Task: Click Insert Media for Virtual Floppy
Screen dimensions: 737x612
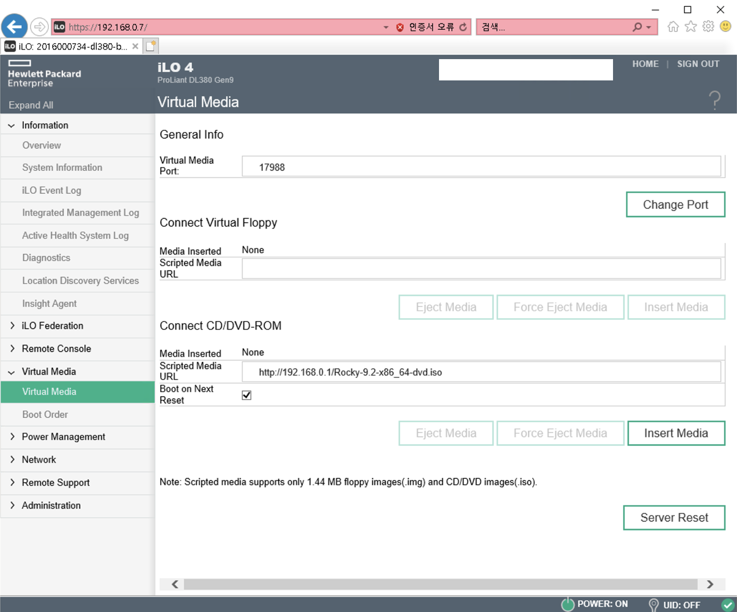Action: click(676, 307)
